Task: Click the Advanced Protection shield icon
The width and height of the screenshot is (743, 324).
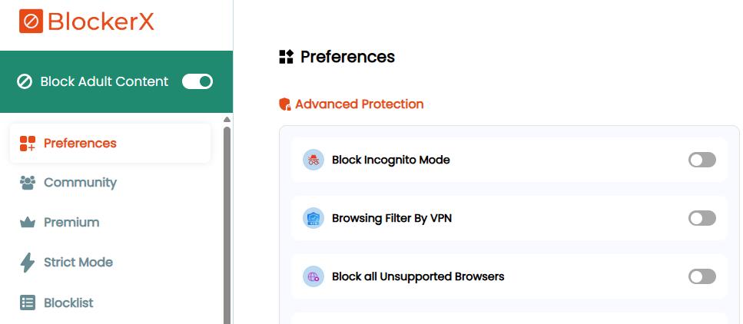Action: [x=285, y=104]
